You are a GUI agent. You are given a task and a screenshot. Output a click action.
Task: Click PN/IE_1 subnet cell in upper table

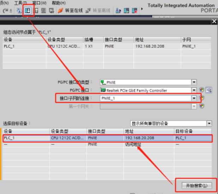pos(189,46)
